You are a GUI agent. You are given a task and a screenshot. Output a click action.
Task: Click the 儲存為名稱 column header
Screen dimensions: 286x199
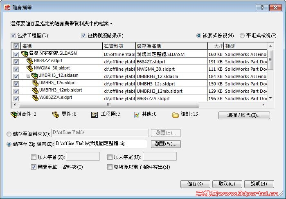click(171, 46)
